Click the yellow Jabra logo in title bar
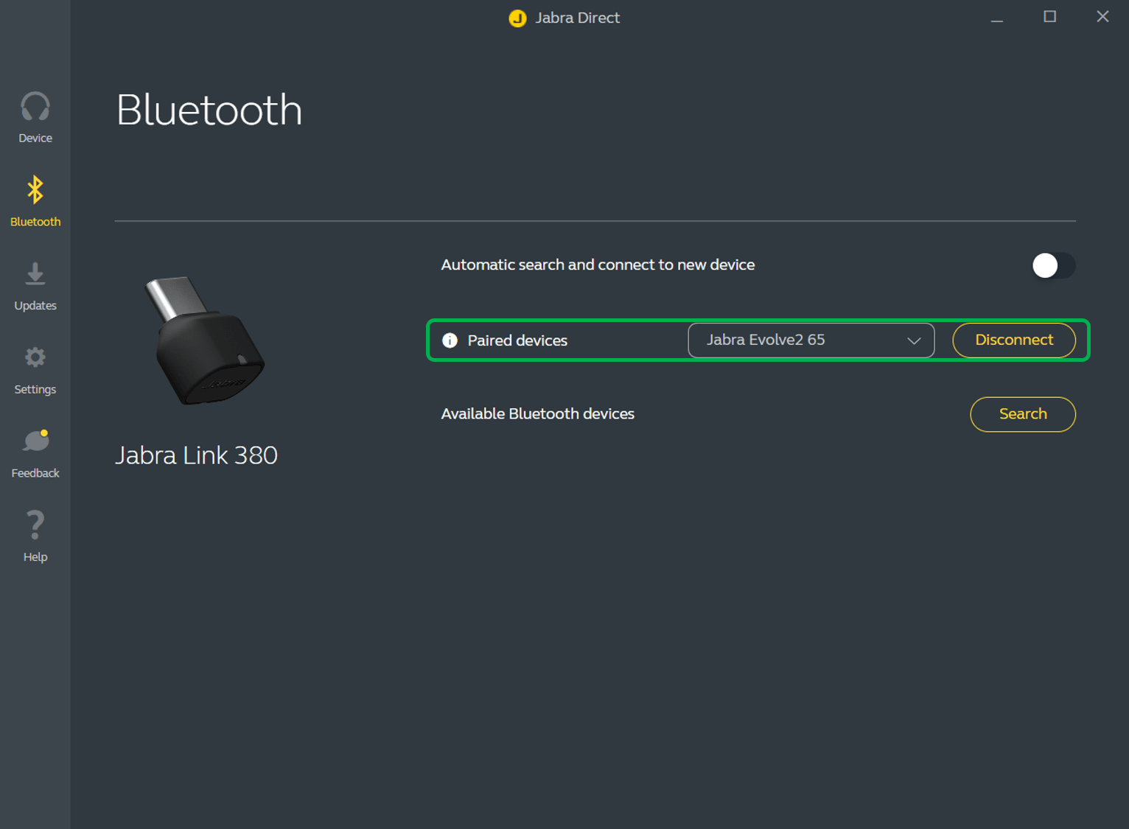This screenshot has height=829, width=1129. [x=517, y=18]
